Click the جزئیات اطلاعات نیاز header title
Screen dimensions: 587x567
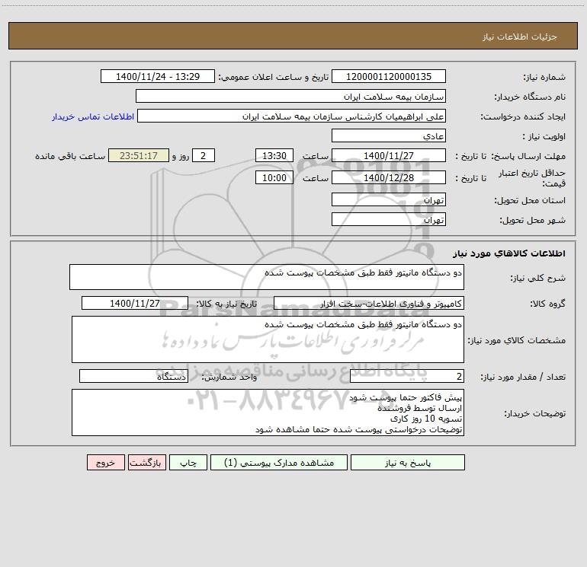click(x=520, y=37)
